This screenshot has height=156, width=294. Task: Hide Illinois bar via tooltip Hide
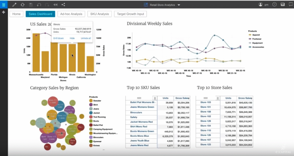click(72, 38)
